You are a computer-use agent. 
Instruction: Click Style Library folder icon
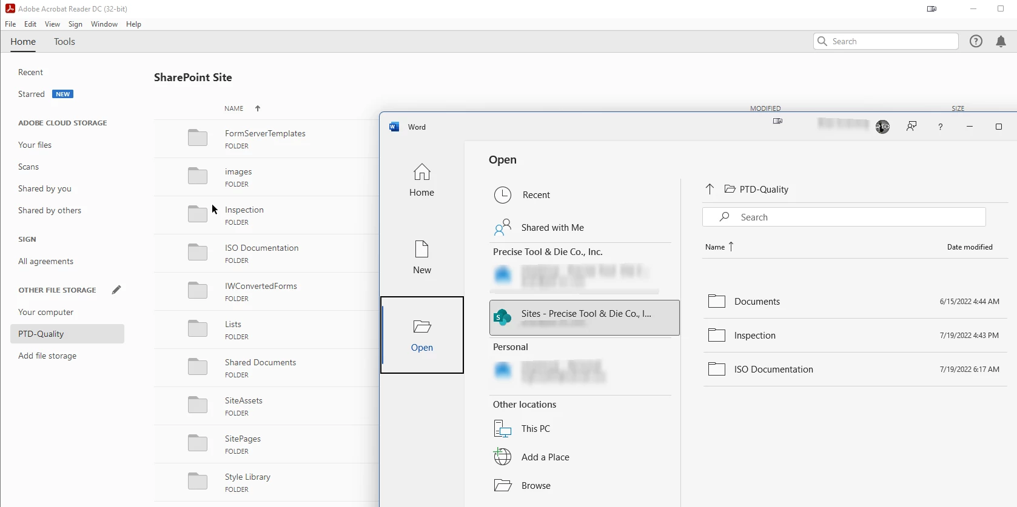198,481
